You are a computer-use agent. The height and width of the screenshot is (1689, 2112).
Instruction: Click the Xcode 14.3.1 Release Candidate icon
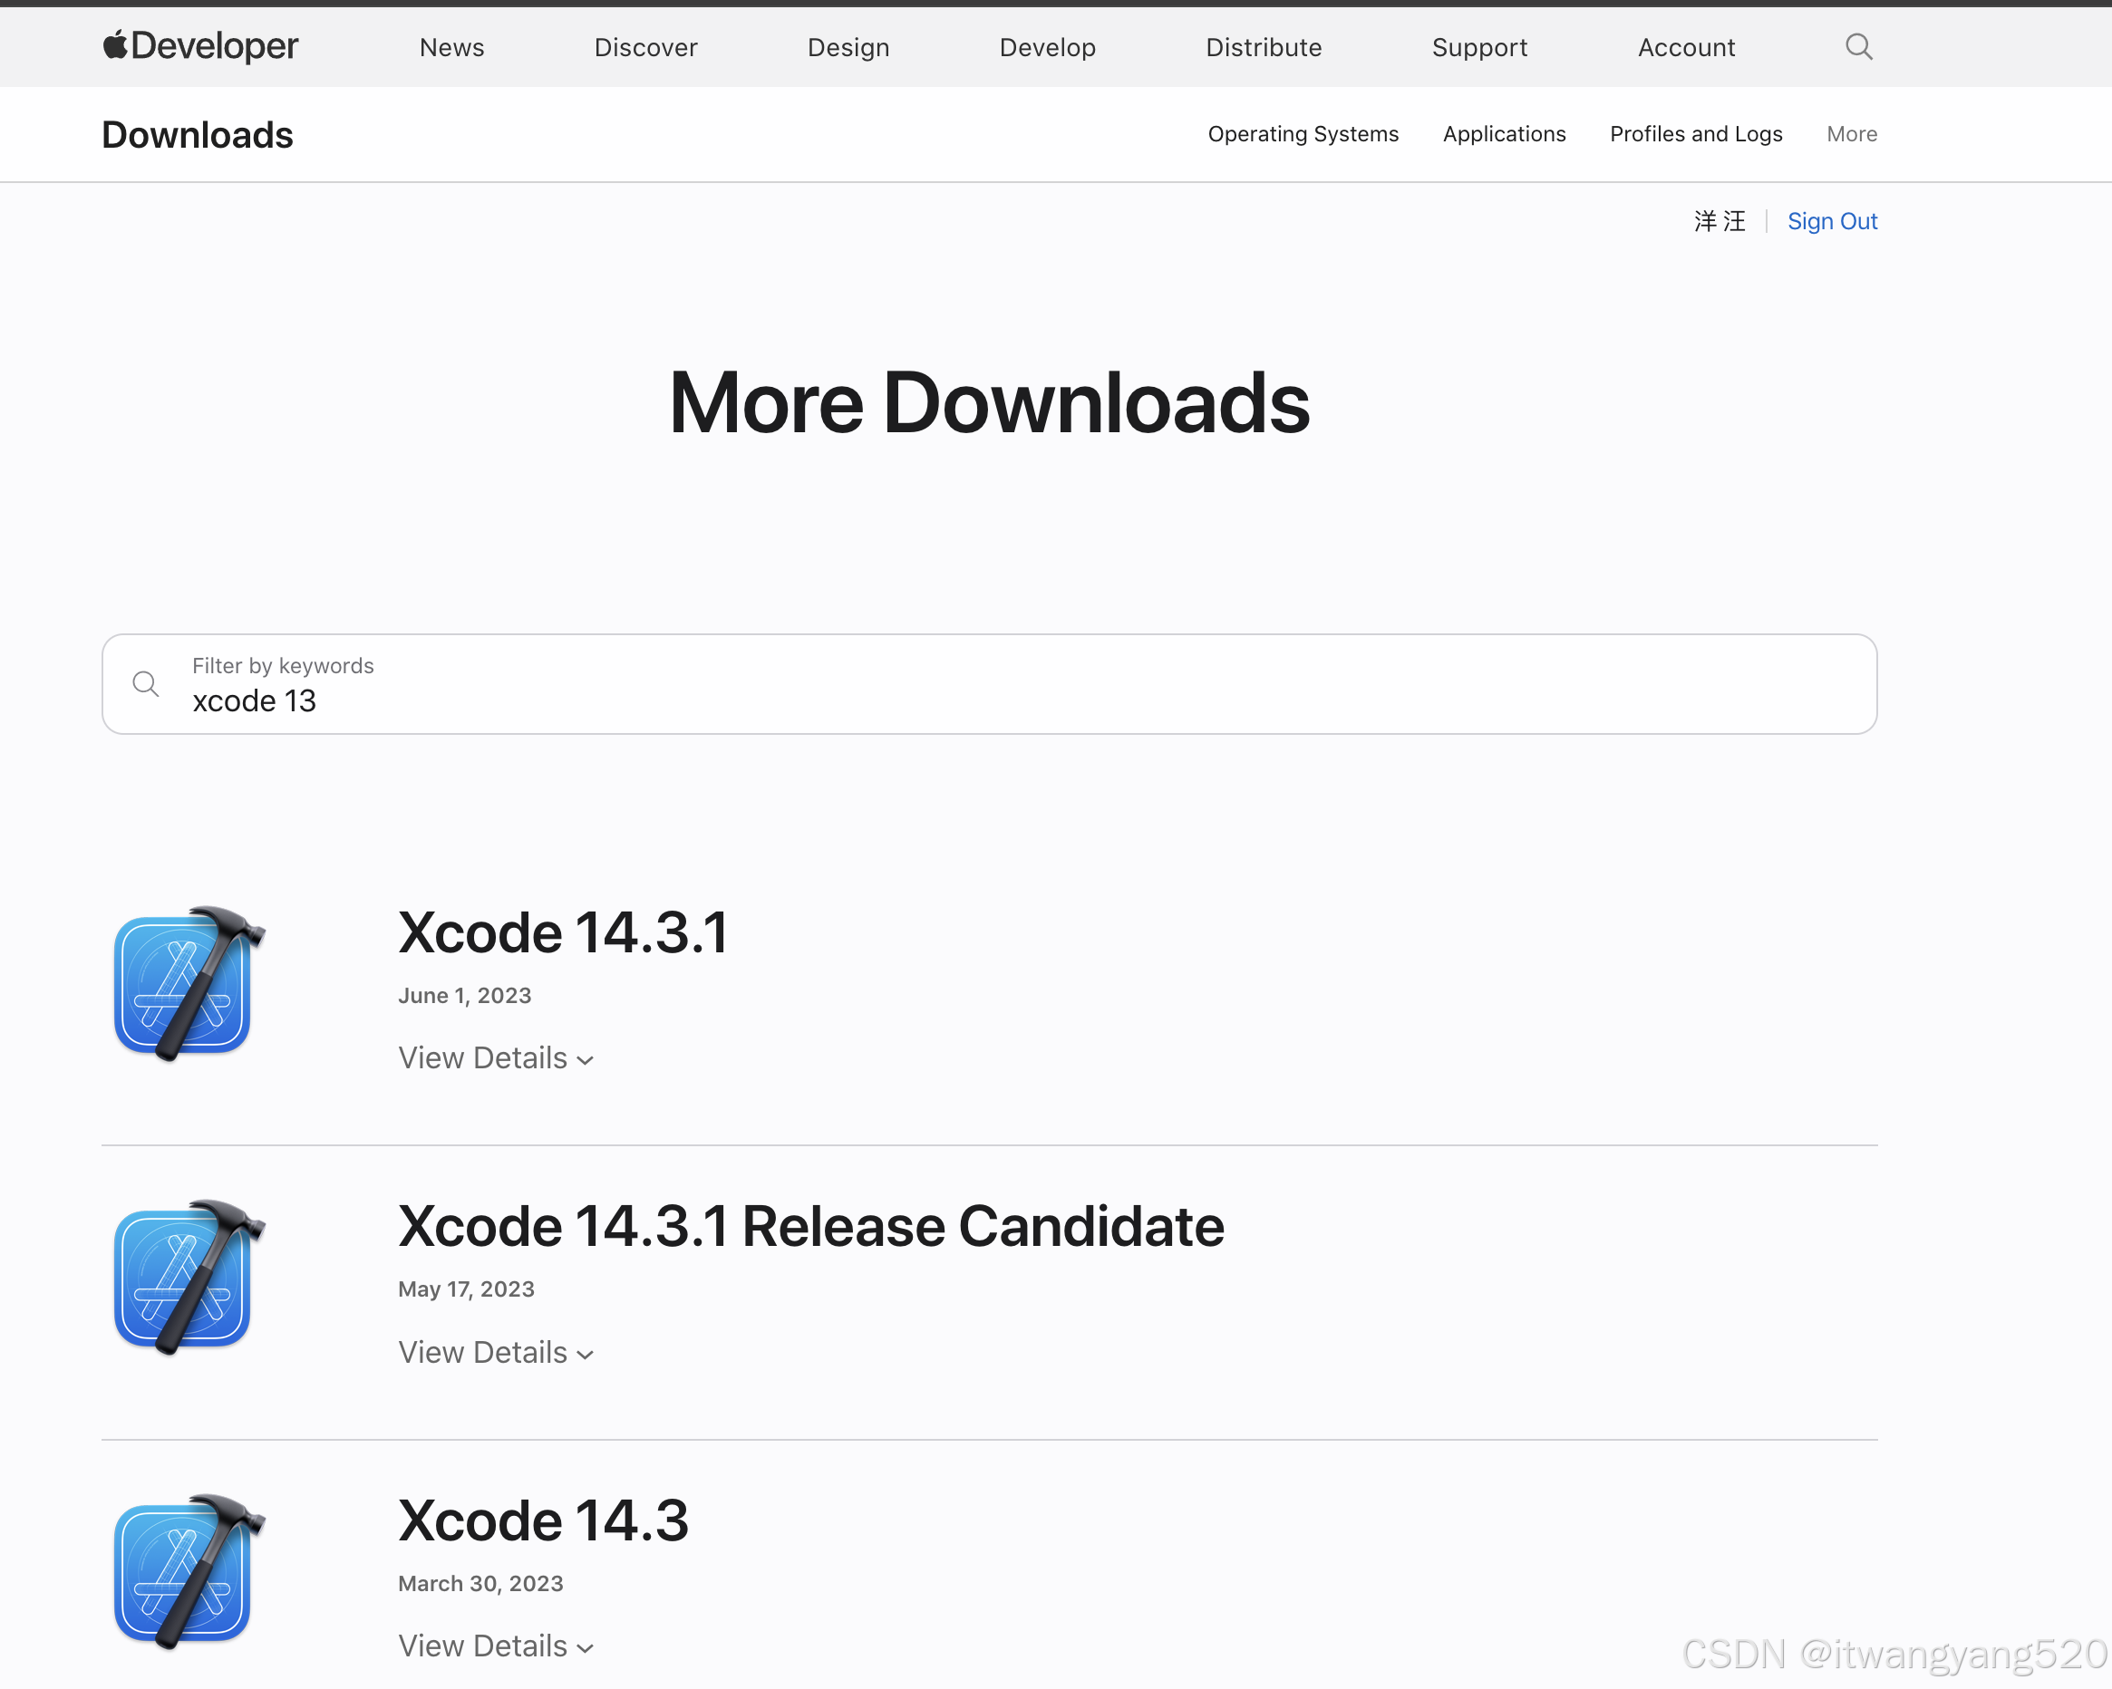pyautogui.click(x=188, y=1277)
